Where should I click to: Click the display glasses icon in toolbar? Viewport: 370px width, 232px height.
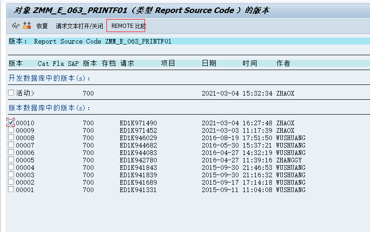pyautogui.click(x=16, y=26)
